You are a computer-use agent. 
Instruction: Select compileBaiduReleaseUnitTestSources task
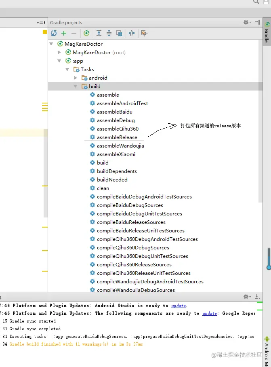click(137, 230)
